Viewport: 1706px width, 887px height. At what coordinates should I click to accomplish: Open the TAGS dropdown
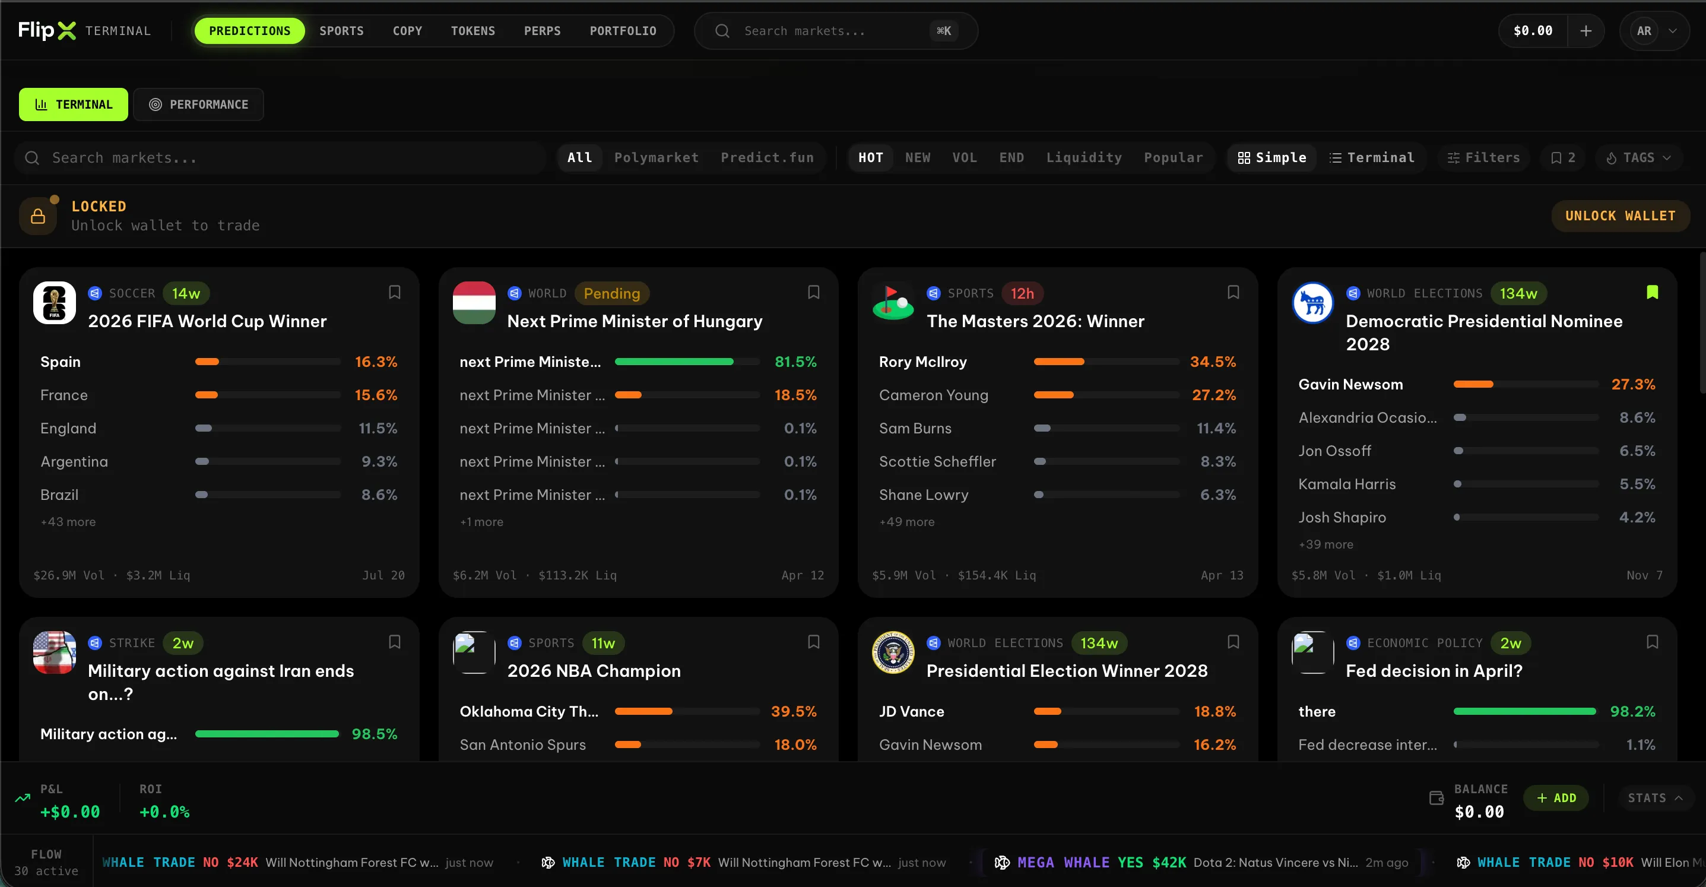(1638, 157)
